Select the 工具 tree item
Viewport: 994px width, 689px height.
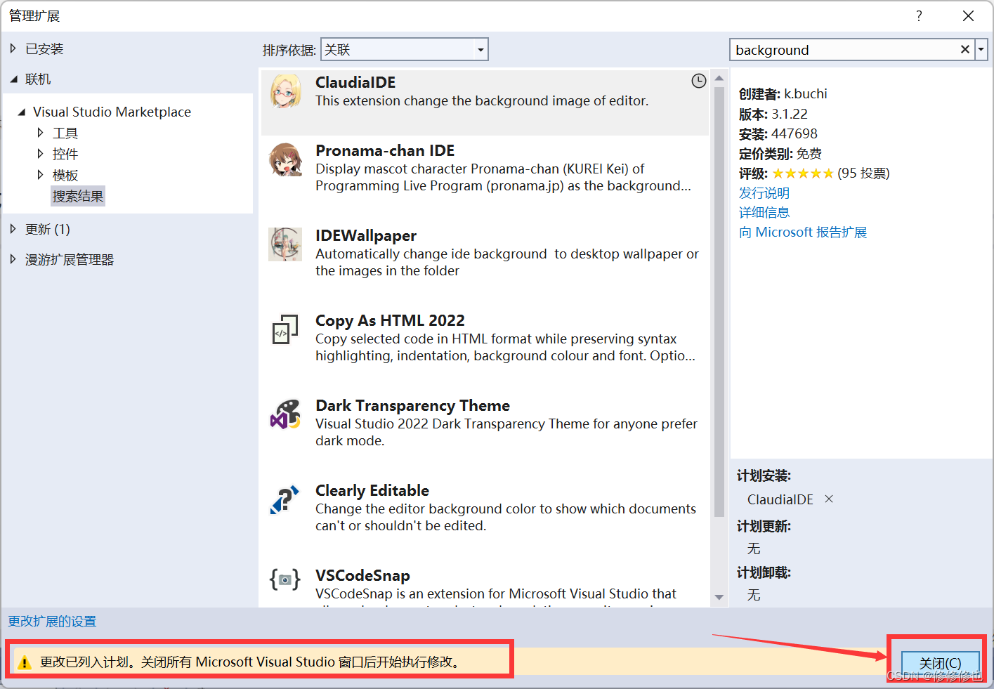pyautogui.click(x=65, y=133)
